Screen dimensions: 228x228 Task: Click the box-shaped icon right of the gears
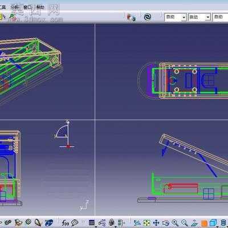[x=18, y=222]
